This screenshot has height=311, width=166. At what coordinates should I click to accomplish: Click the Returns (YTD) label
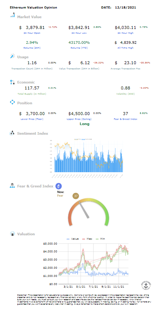click(x=79, y=48)
